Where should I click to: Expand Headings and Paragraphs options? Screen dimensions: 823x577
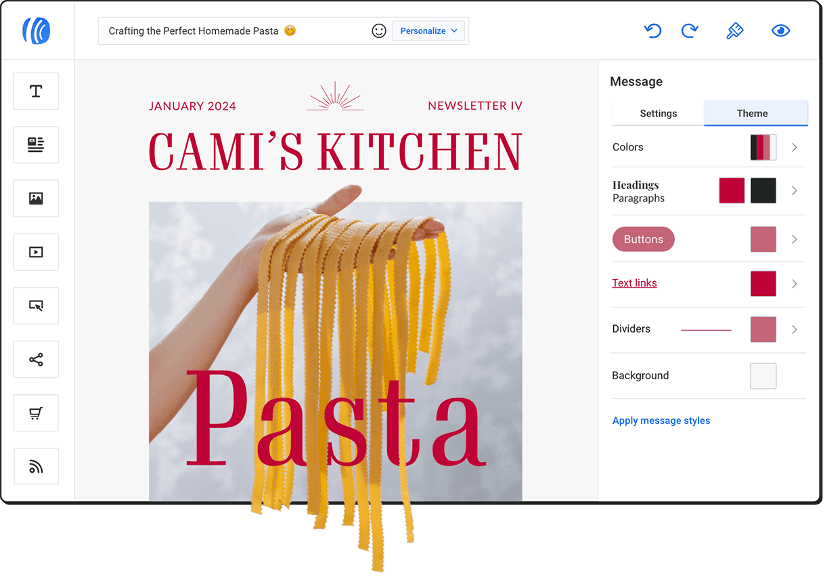coord(795,191)
